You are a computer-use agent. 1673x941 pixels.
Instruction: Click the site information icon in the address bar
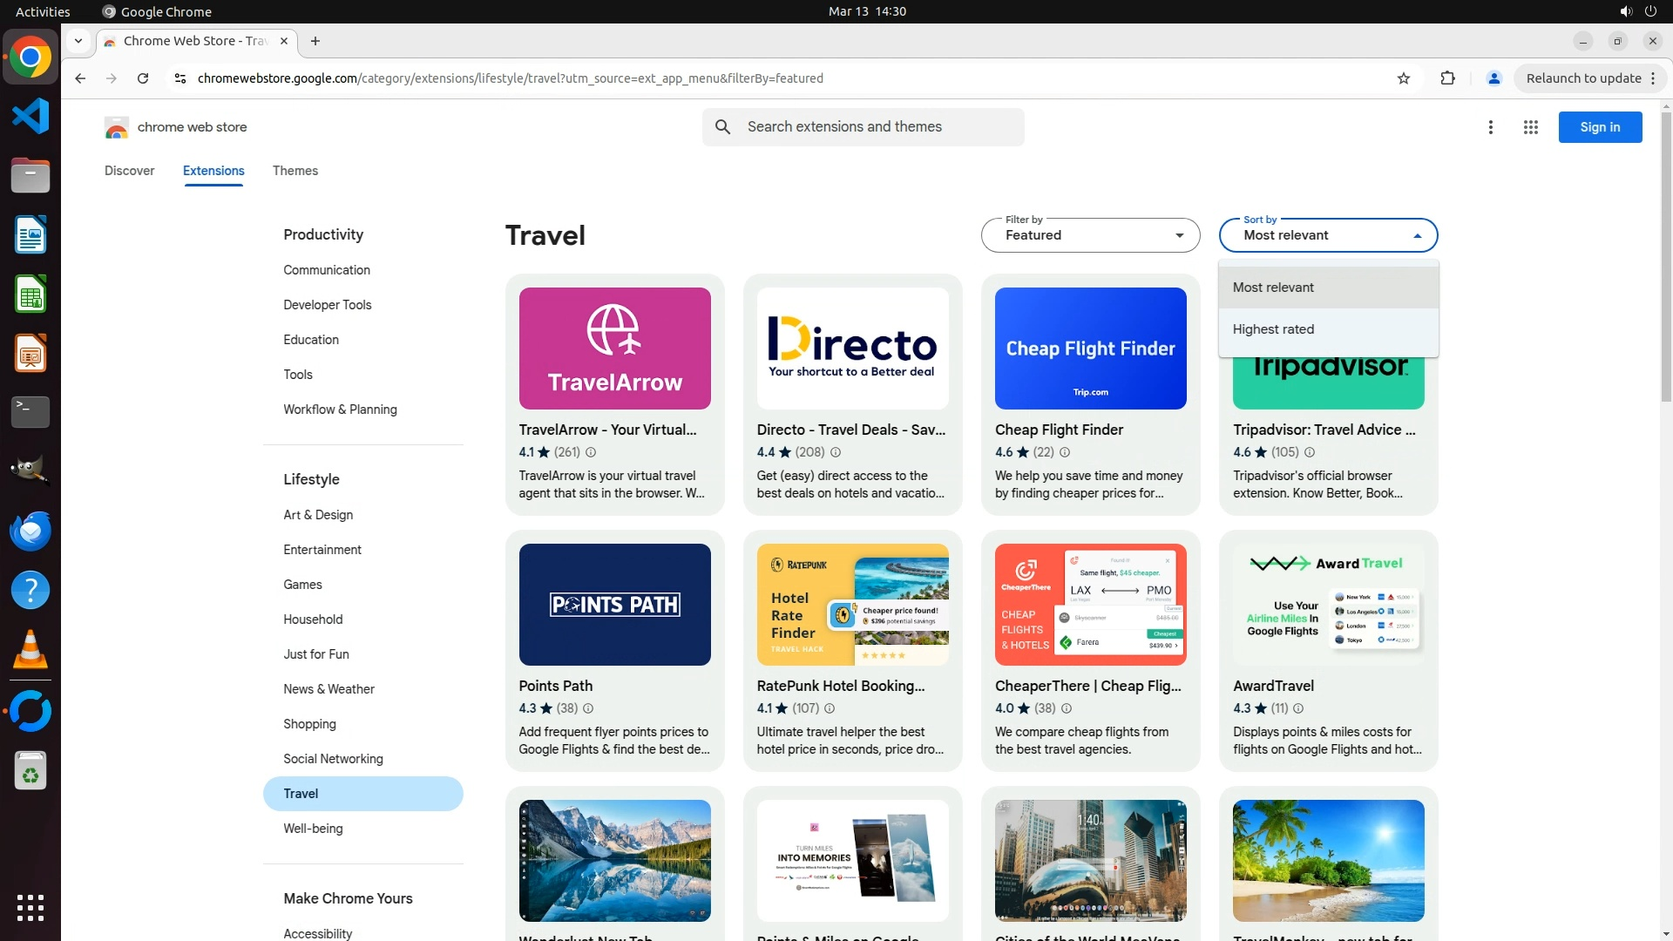click(x=180, y=78)
